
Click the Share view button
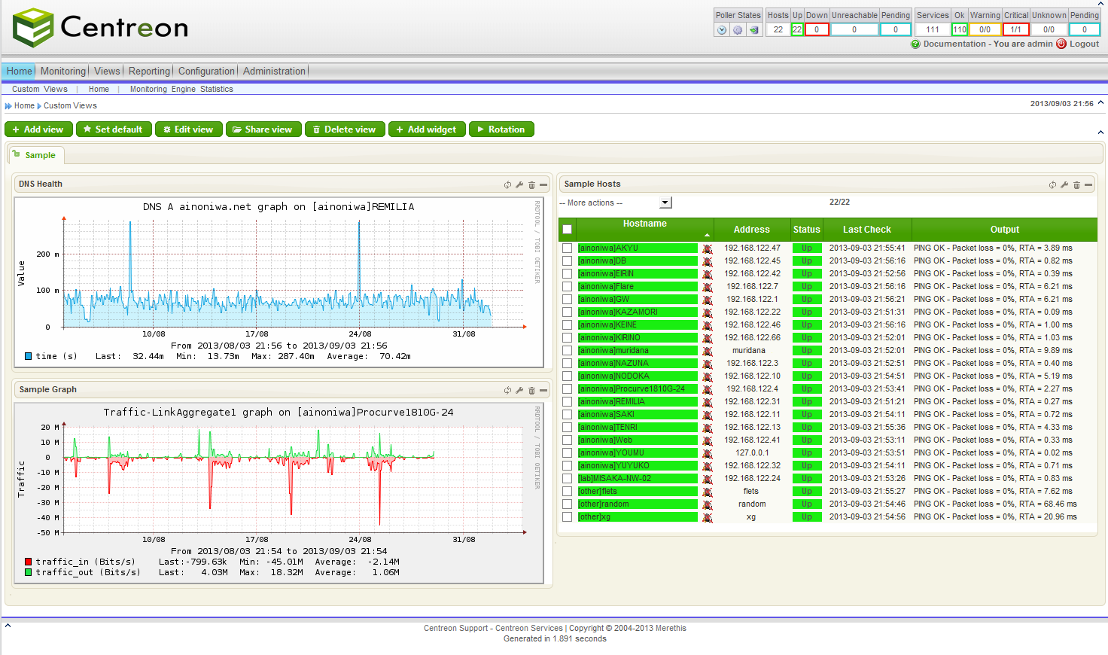click(x=263, y=129)
